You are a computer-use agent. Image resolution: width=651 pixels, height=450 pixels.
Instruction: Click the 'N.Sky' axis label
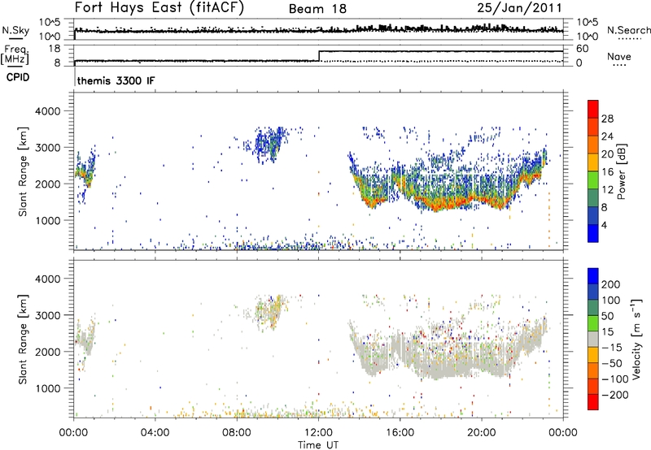(x=15, y=30)
